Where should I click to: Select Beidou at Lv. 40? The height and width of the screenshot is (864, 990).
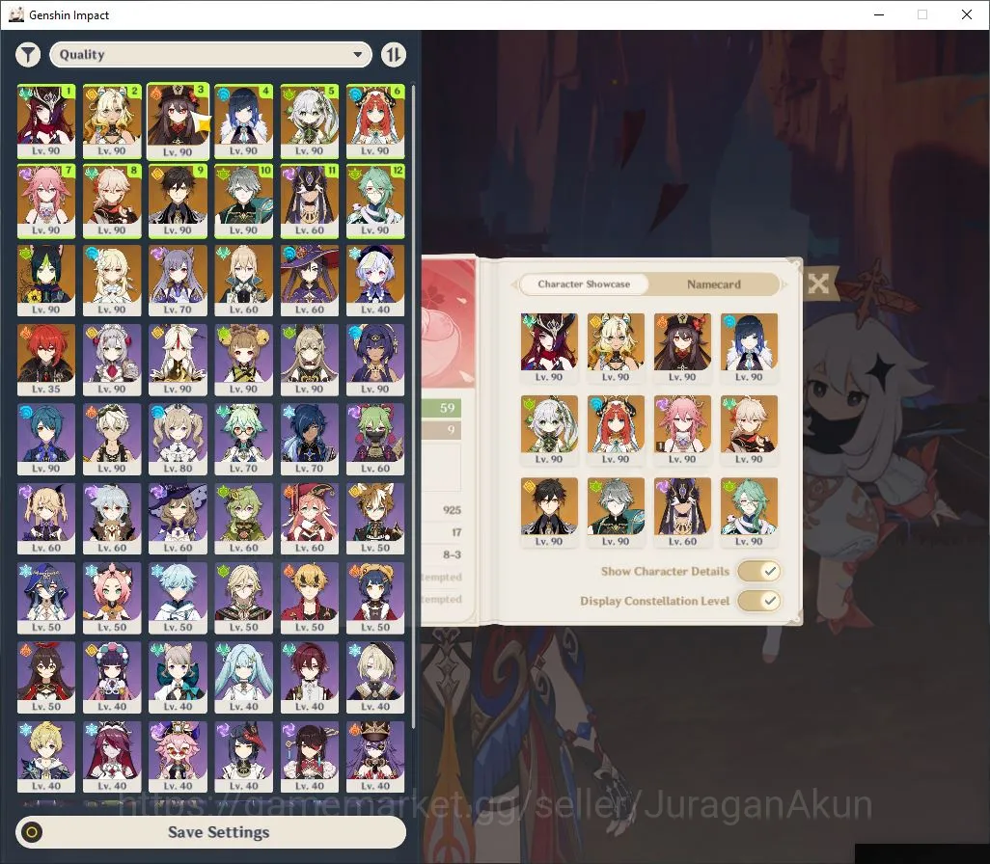click(310, 757)
